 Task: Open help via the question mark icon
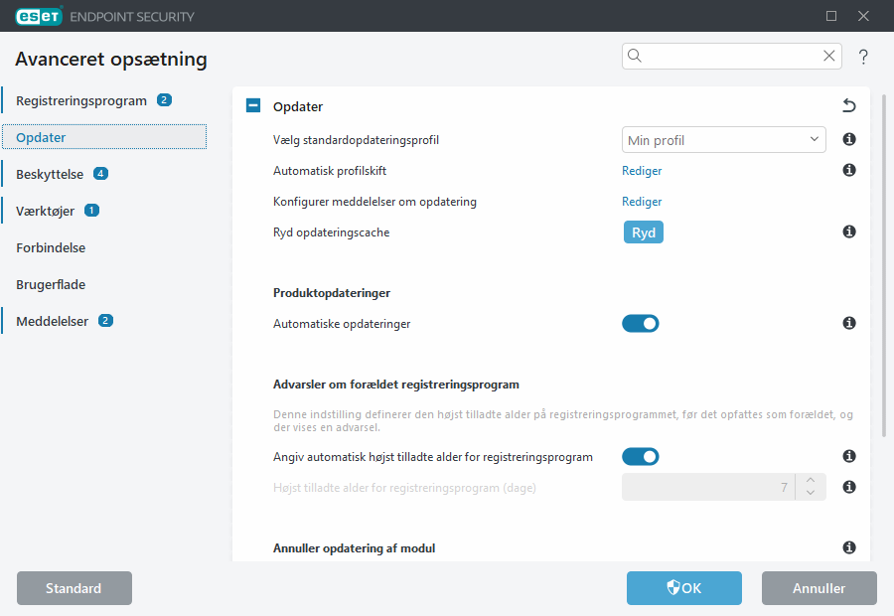(x=863, y=57)
